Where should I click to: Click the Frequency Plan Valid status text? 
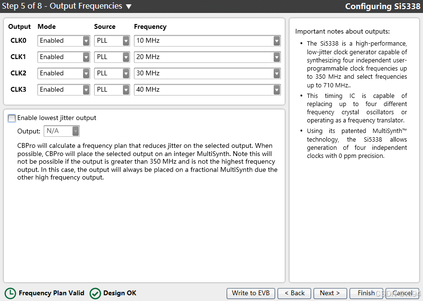51,293
